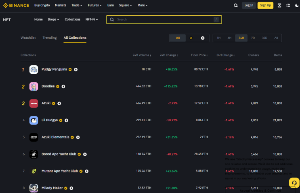
Task: Click Mutant Ape Yacht Club verified badge
Action: point(81,171)
